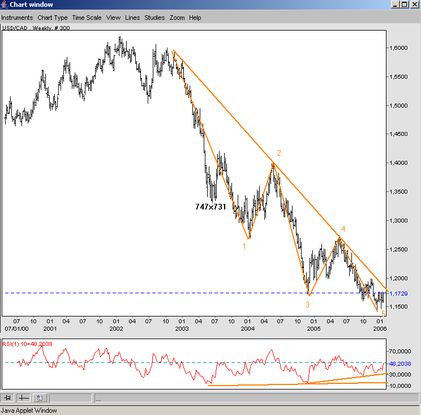Click the 1,3000 price axis label
The width and height of the screenshot is (421, 415).
click(x=398, y=221)
